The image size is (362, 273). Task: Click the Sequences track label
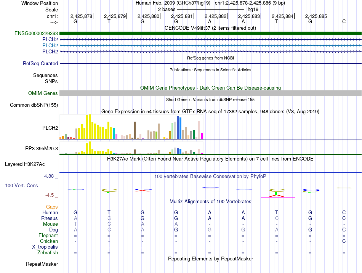(45, 75)
